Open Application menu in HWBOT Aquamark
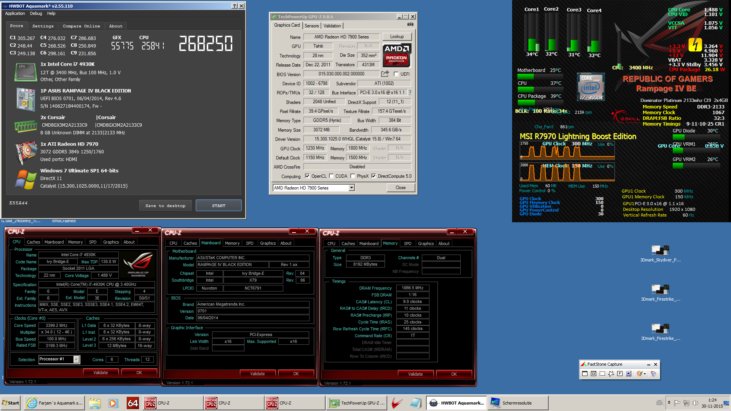This screenshot has width=731, height=411. 15,13
